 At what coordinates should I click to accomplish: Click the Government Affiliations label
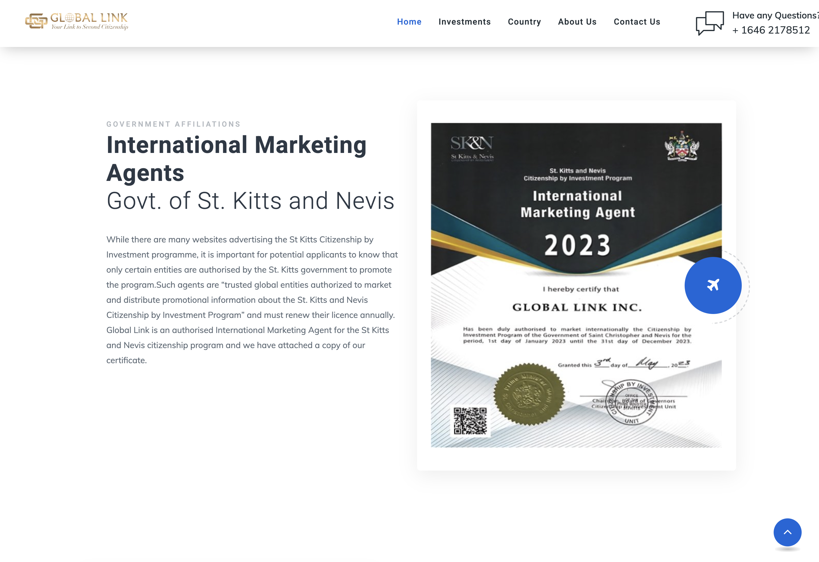pos(173,124)
